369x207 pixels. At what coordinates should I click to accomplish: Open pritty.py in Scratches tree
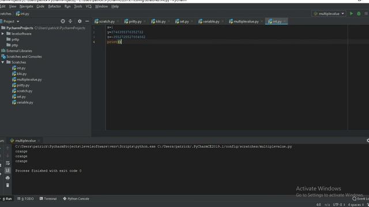click(23, 85)
